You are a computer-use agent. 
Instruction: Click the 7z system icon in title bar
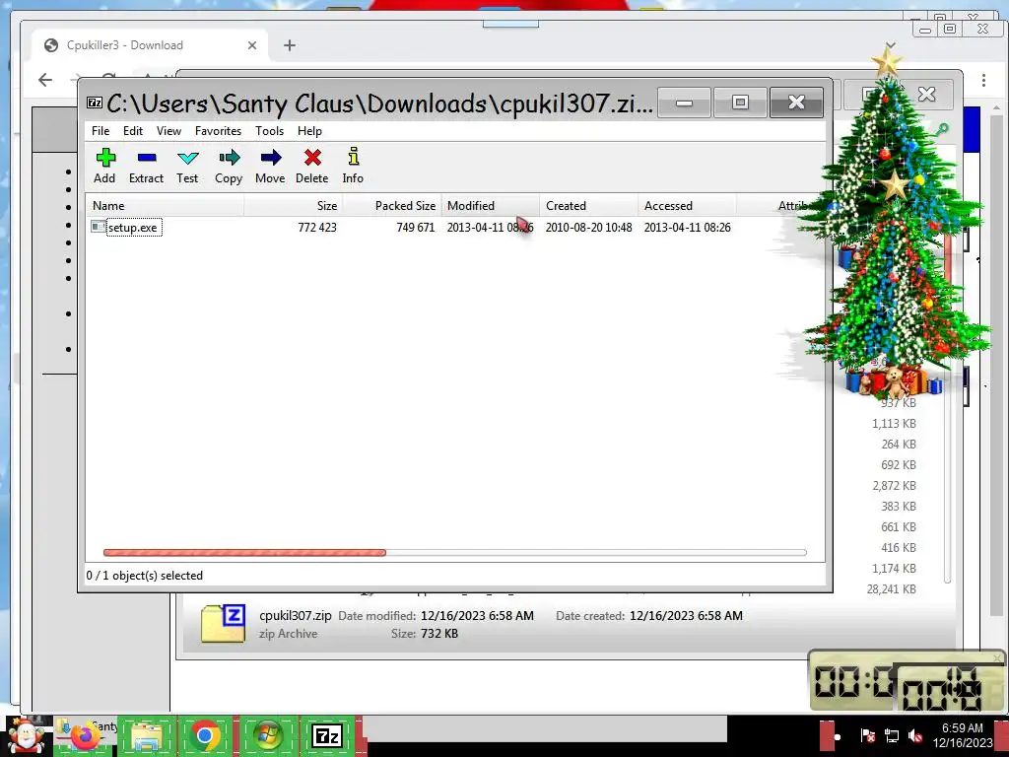point(95,103)
